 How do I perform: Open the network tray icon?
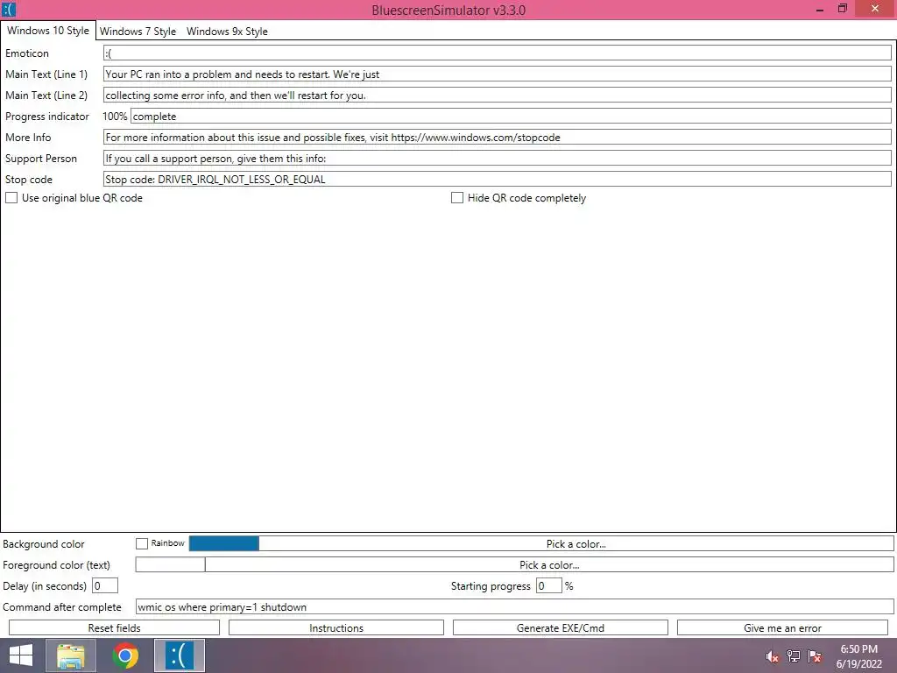(x=794, y=656)
